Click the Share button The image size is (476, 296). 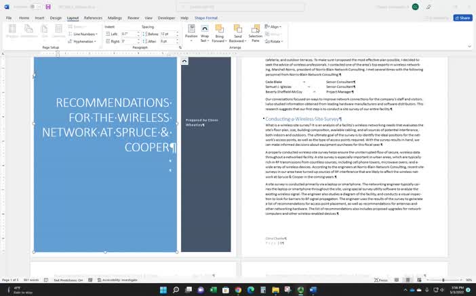(x=462, y=18)
